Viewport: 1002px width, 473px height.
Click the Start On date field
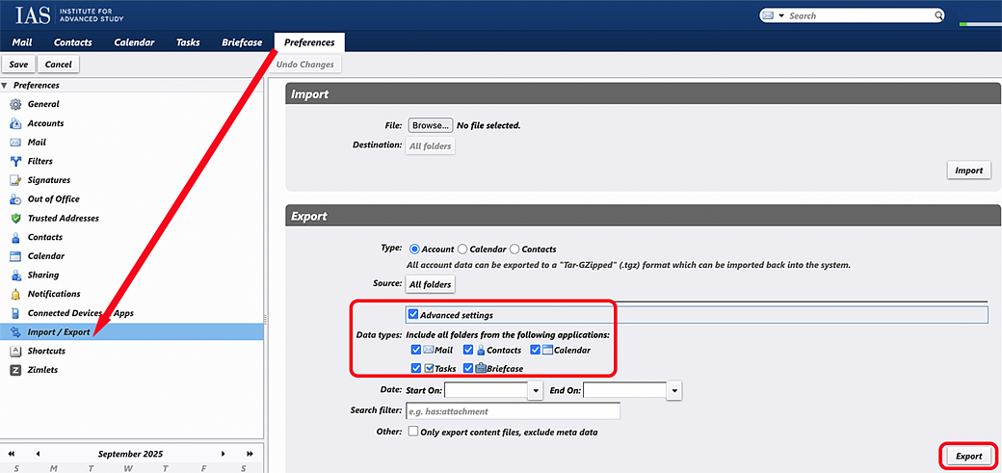(x=486, y=390)
